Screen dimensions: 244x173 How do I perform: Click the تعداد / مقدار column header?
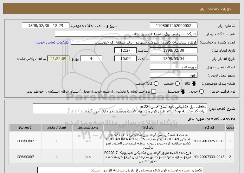tap(57, 128)
